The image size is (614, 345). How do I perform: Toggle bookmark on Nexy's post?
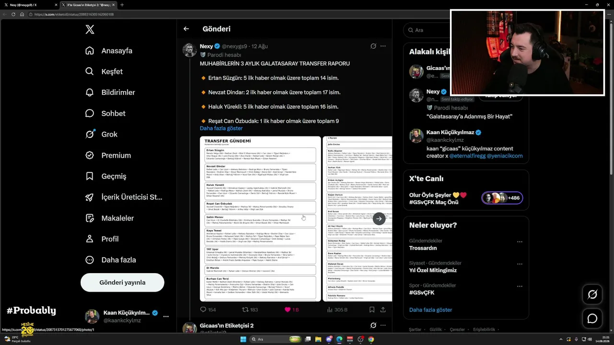[x=372, y=310]
